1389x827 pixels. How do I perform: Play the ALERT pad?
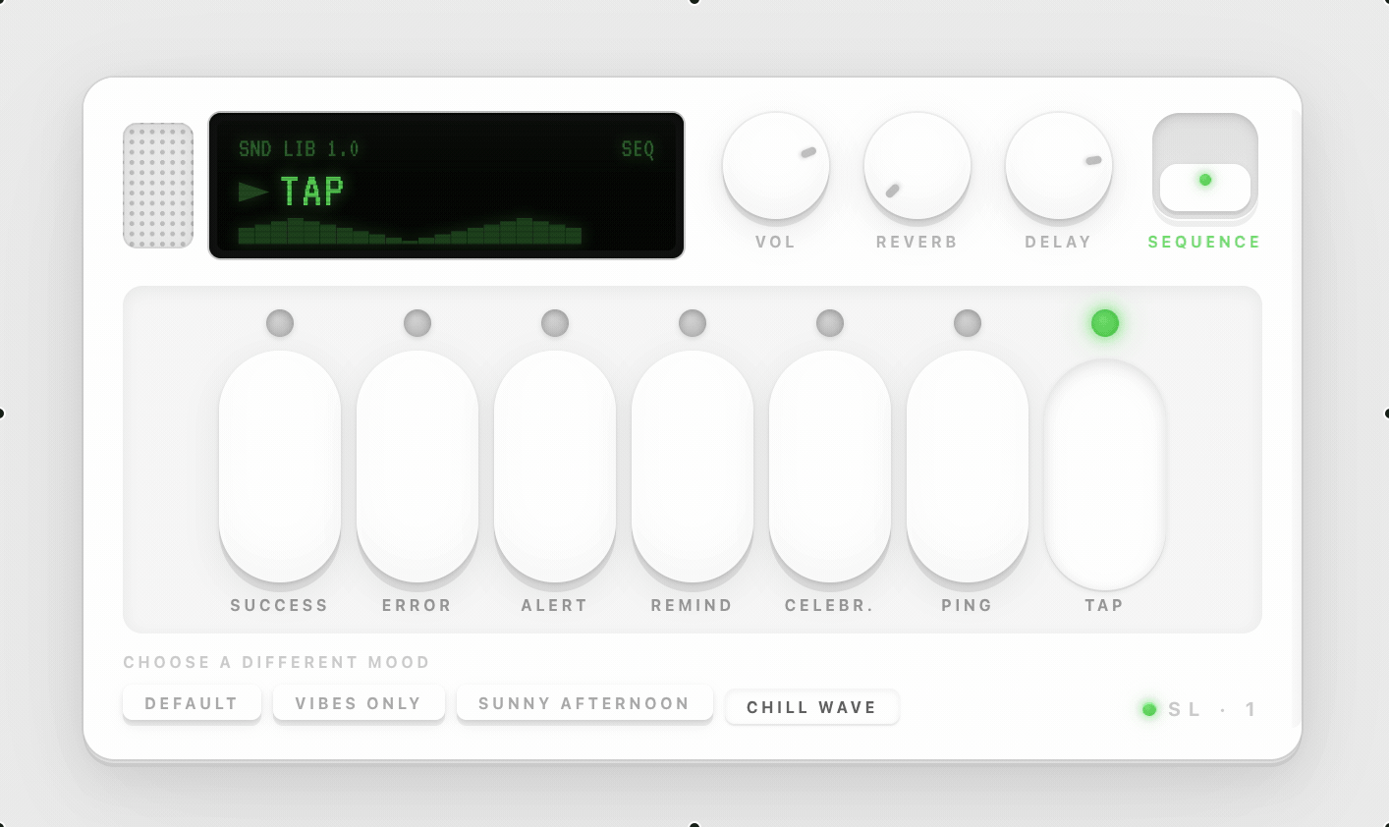(555, 467)
